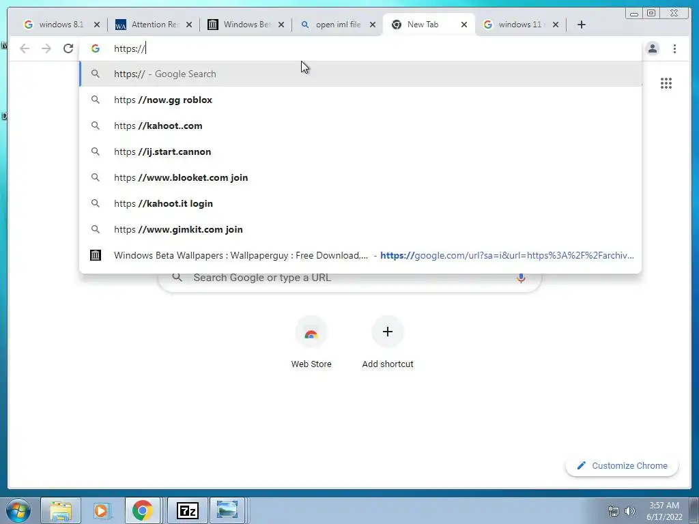Choose the '//kahoot..com' suggestion
This screenshot has height=524, width=699.
pos(360,126)
